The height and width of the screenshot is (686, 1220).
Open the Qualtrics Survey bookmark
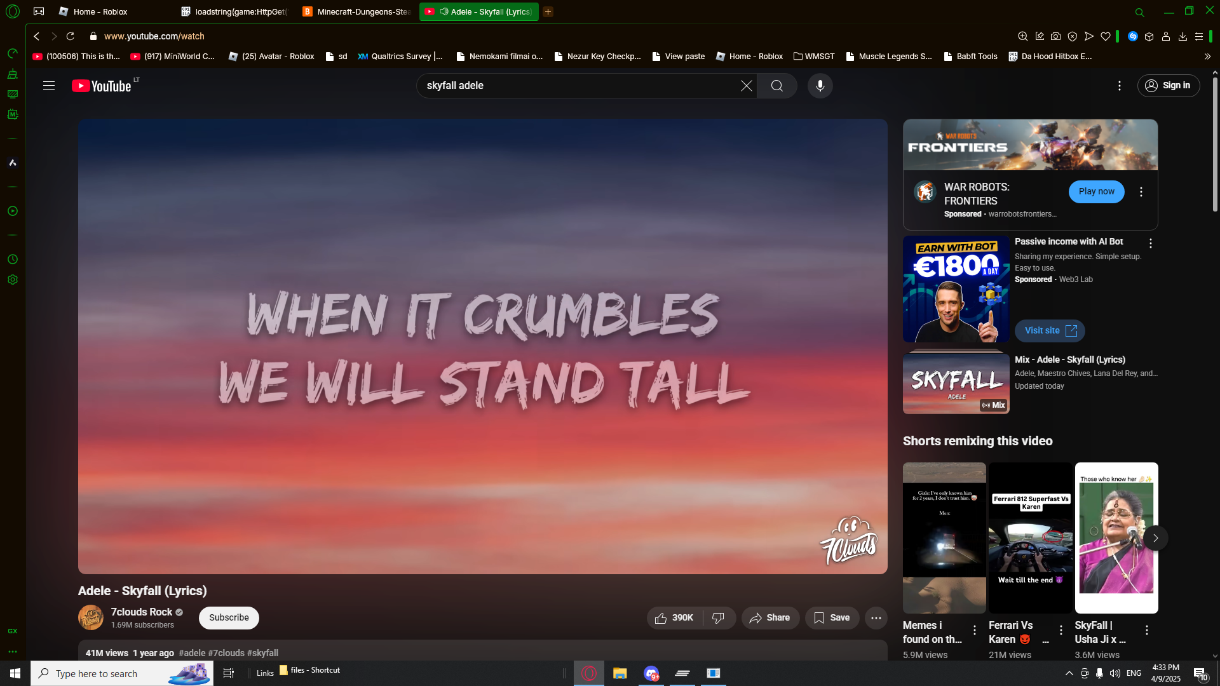click(x=400, y=57)
